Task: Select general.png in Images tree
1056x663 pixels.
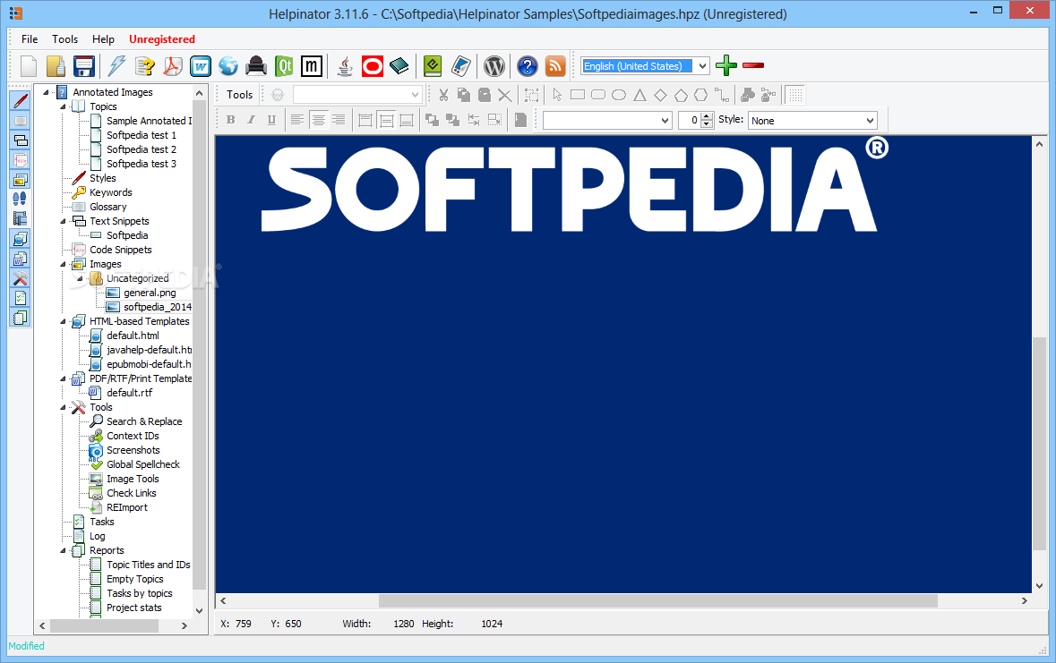Action: (x=150, y=293)
